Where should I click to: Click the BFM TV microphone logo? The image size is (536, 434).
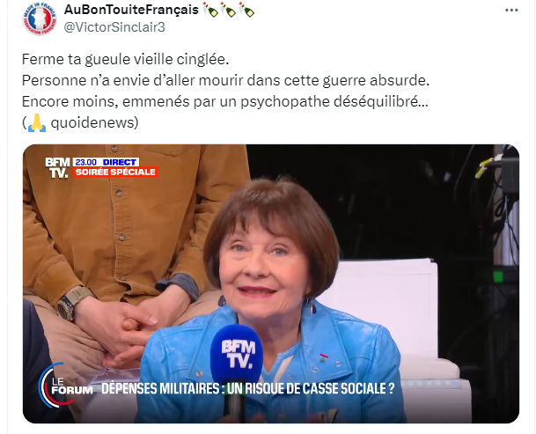pos(238,354)
